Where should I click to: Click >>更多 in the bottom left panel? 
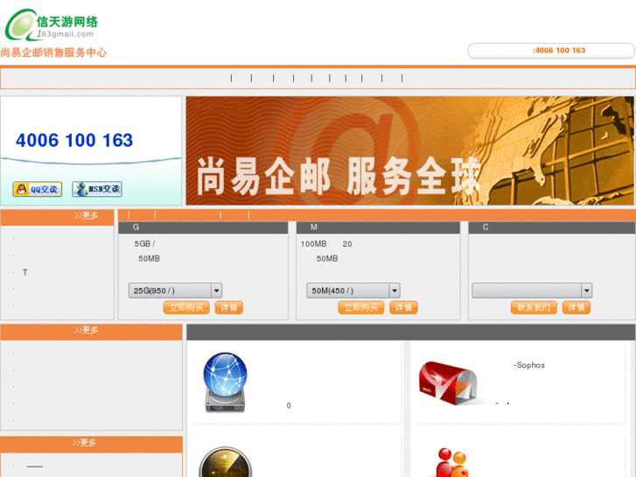coord(84,443)
